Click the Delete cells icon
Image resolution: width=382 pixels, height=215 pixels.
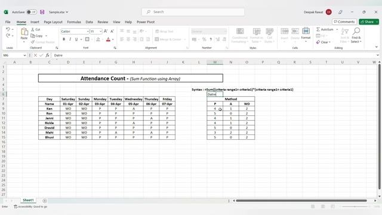[295, 31]
